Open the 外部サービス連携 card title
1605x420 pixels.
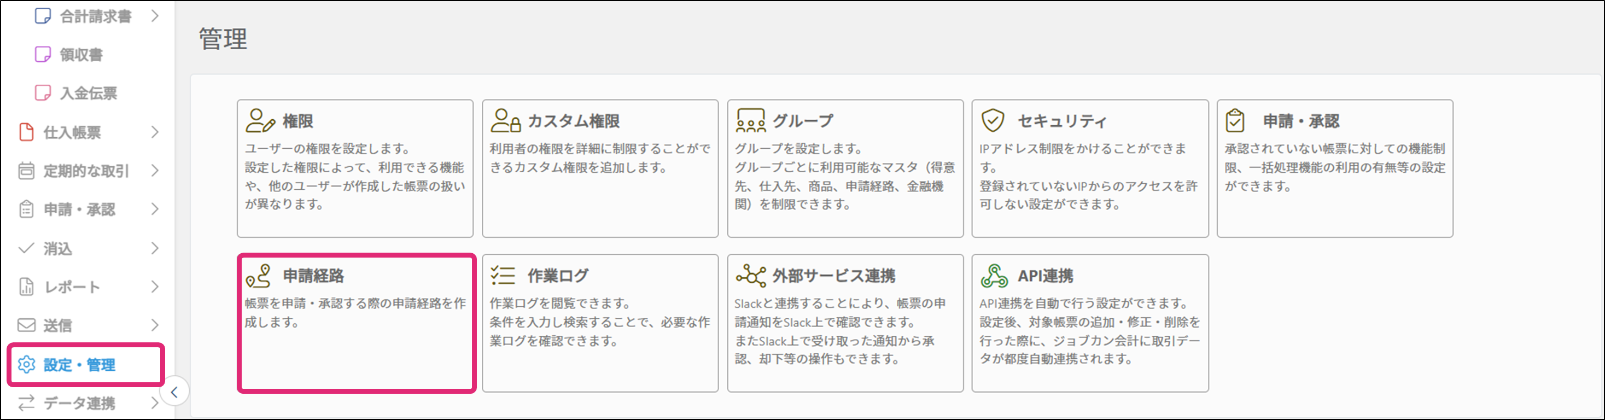[x=834, y=276]
